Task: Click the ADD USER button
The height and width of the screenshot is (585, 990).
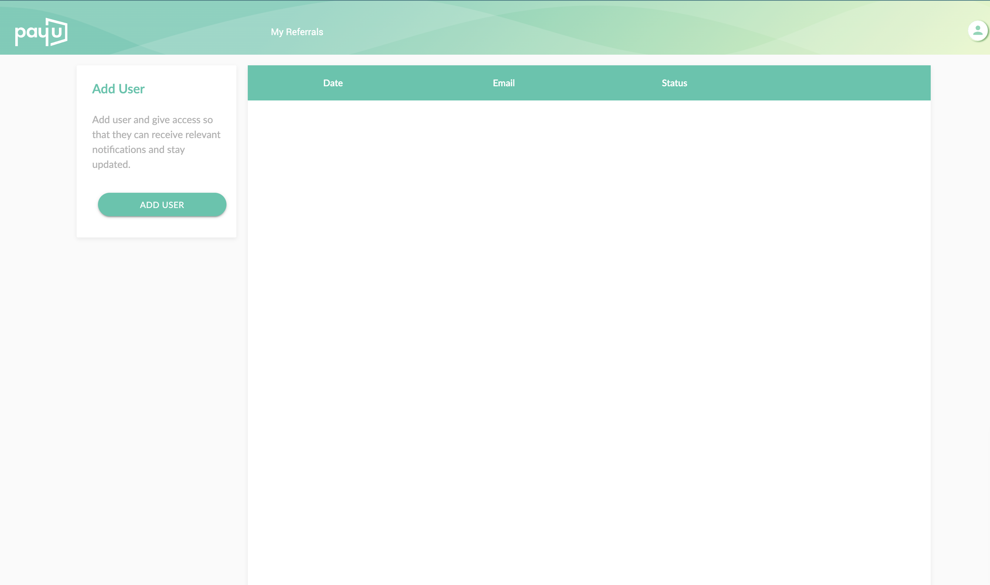Action: (x=162, y=204)
